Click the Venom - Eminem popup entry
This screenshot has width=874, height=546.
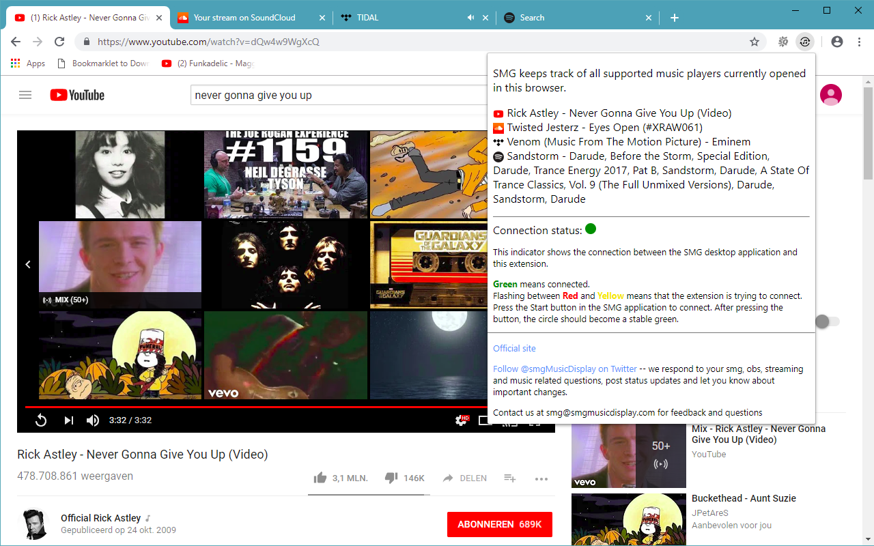(629, 142)
